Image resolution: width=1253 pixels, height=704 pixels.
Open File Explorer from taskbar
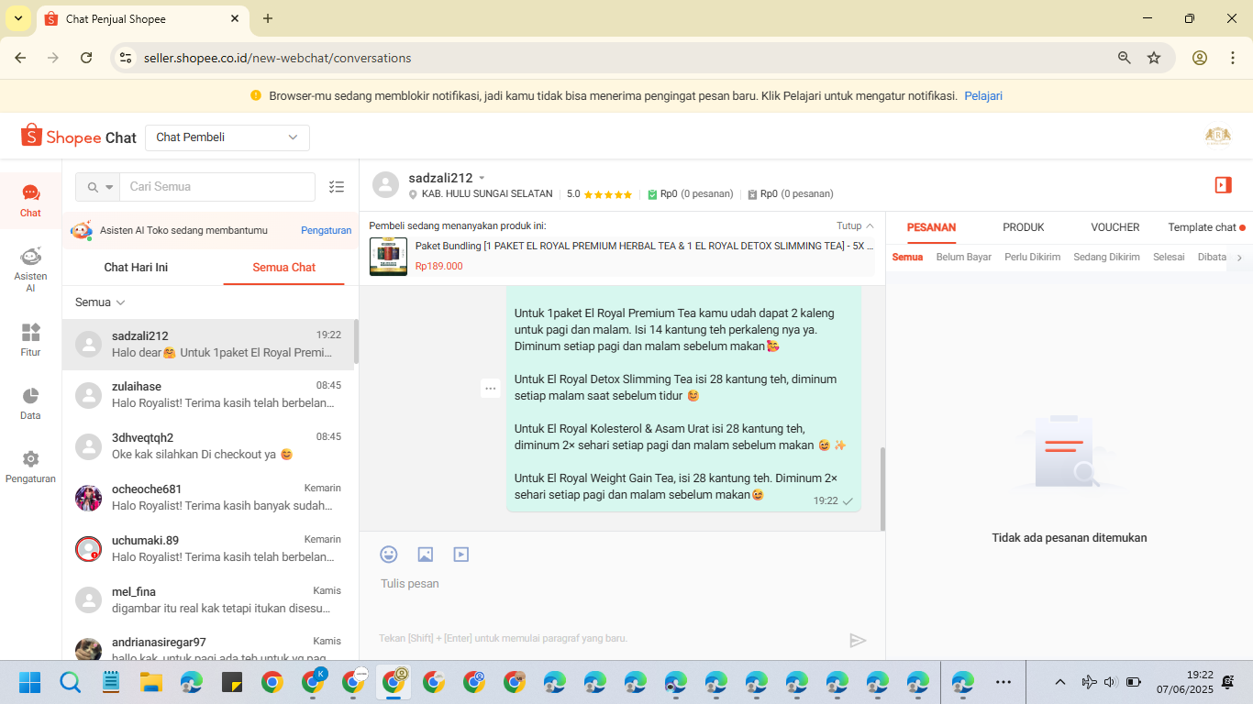[150, 682]
